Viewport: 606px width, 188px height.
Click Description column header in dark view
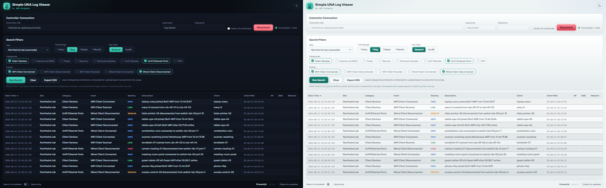tap(147, 96)
